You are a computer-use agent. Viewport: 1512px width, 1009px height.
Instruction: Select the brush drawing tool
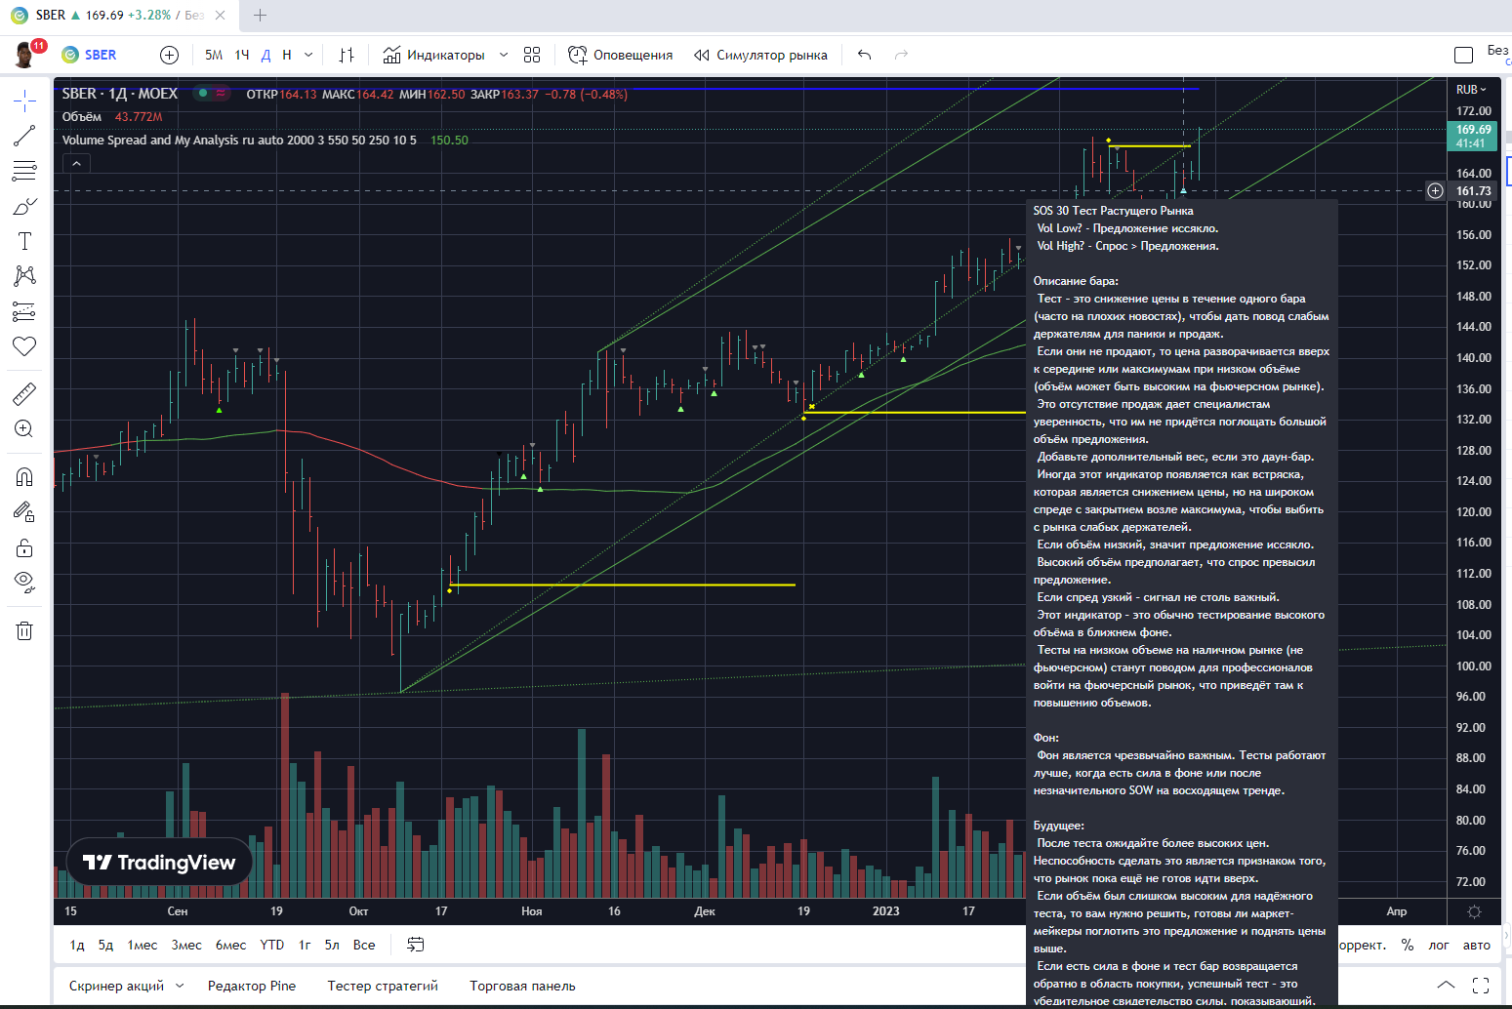[x=24, y=206]
